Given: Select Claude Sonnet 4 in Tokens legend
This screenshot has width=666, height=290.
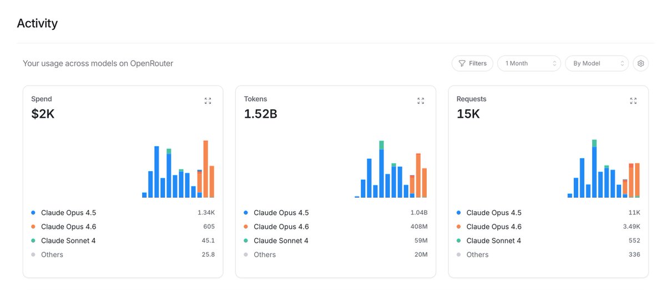Looking at the screenshot, I should [281, 241].
